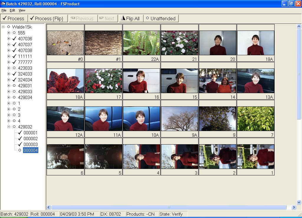Screen dimensions: 302x218
Task: Select the fern thumbnail labeled 22A
Action: (x=141, y=43)
